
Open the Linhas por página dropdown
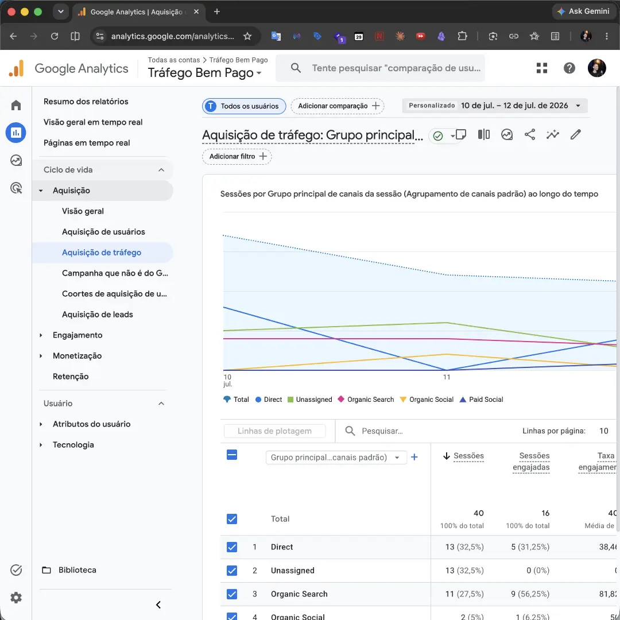coord(603,431)
